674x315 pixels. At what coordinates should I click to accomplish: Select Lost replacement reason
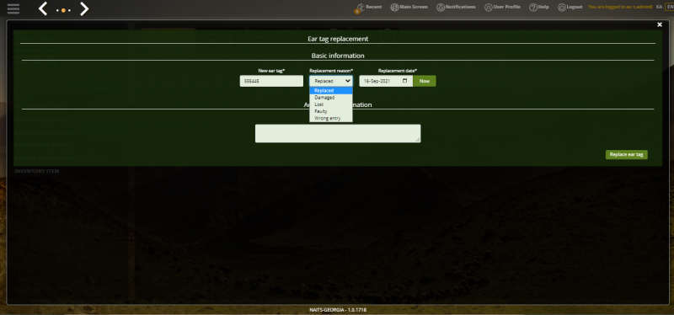pyautogui.click(x=331, y=104)
